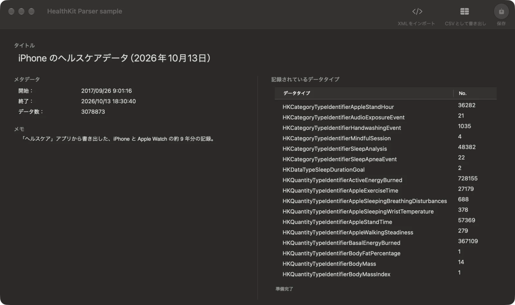Viewport: 515px width, 305px height.
Task: Select the AppleSleepingWristTemperature row
Action: [x=386, y=211]
